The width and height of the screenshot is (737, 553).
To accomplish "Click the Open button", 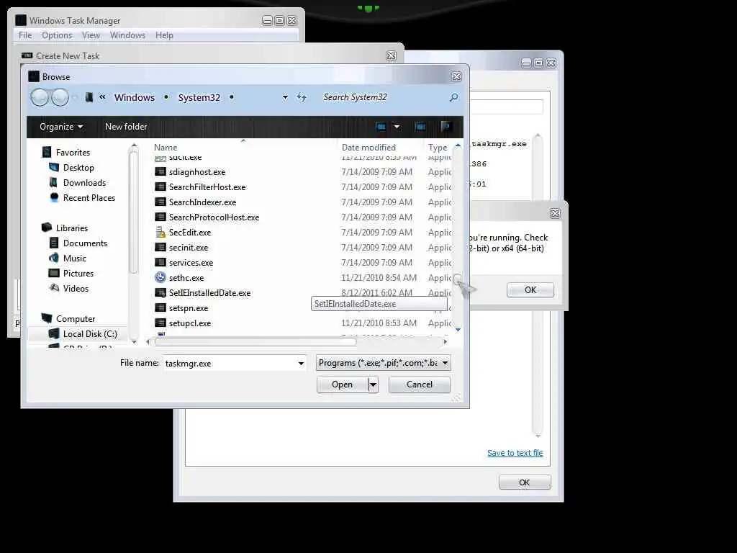I will tap(342, 385).
